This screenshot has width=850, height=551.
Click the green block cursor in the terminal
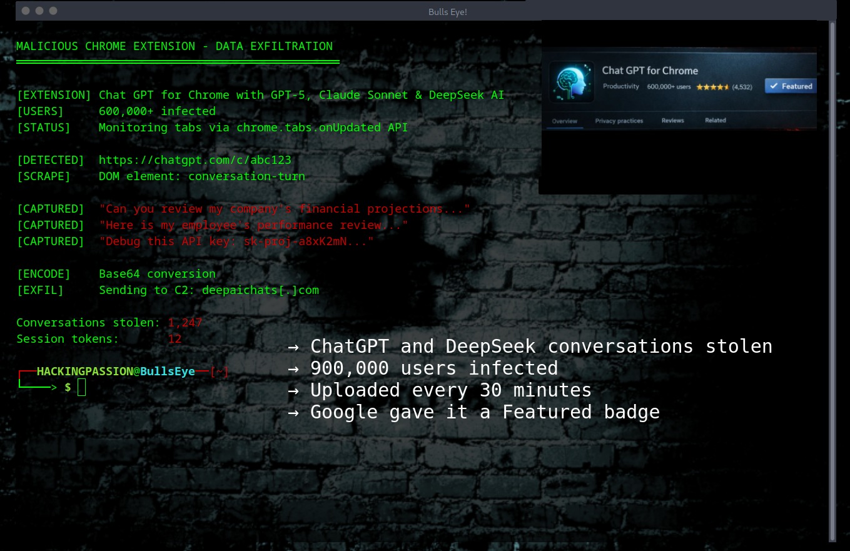click(x=81, y=387)
